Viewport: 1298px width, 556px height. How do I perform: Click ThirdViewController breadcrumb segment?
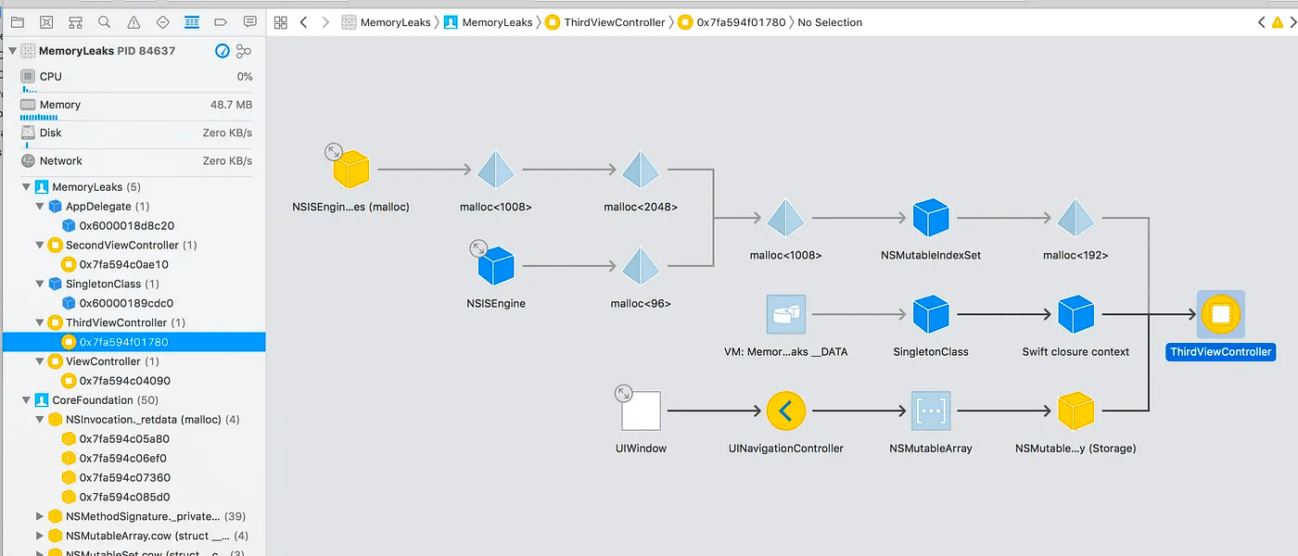605,22
